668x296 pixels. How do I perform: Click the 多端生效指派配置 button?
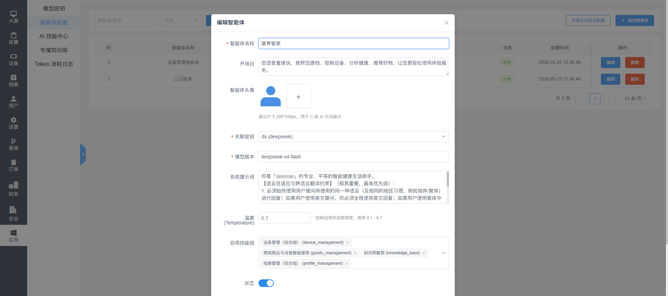[x=588, y=20]
